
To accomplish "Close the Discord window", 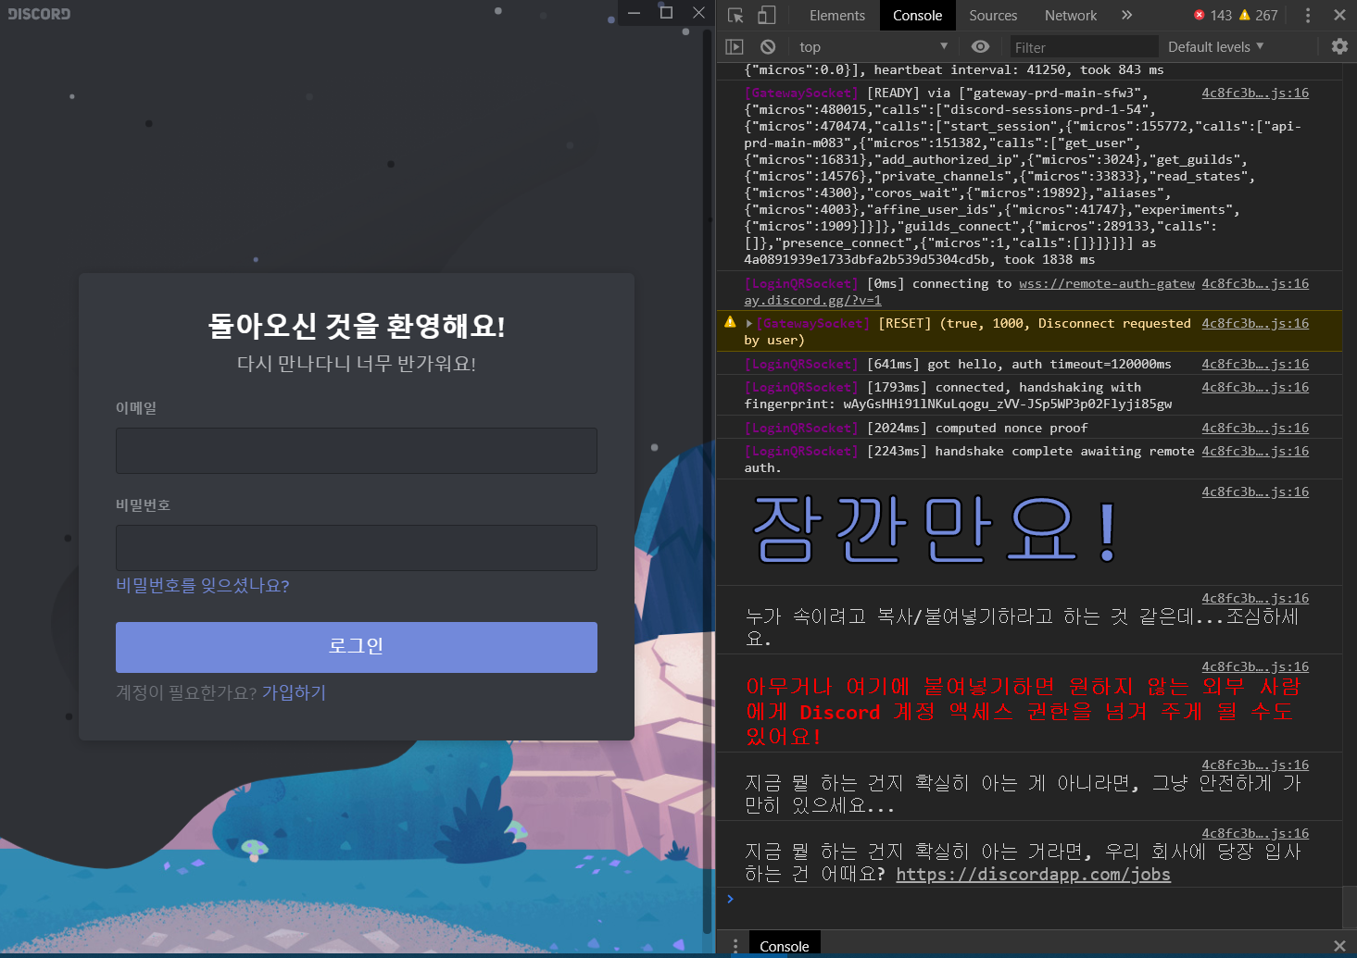I will click(x=698, y=13).
